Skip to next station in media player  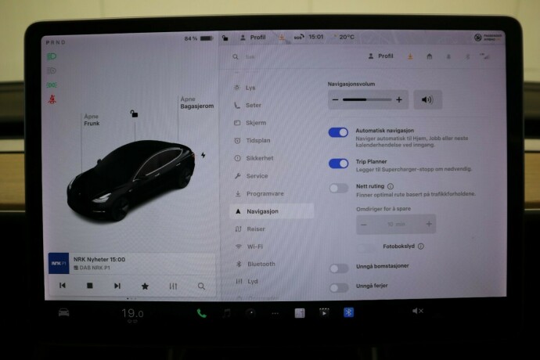pyautogui.click(x=117, y=286)
